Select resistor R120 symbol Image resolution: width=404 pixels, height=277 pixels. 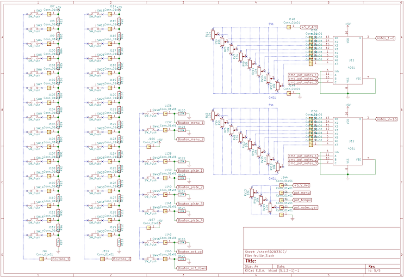coord(182,114)
